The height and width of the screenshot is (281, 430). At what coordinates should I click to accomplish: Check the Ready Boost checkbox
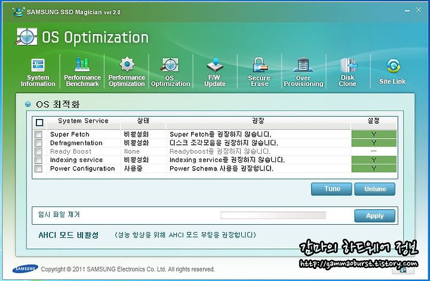point(39,151)
